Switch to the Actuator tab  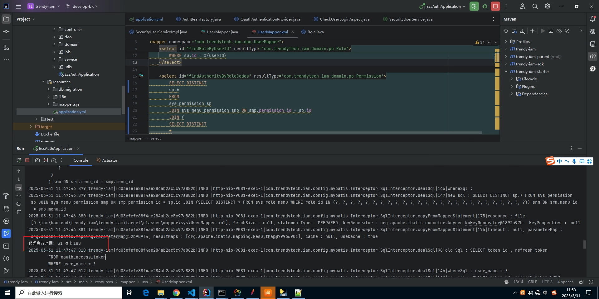110,160
